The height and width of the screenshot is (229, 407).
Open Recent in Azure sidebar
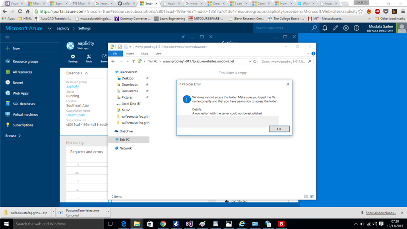(14, 83)
